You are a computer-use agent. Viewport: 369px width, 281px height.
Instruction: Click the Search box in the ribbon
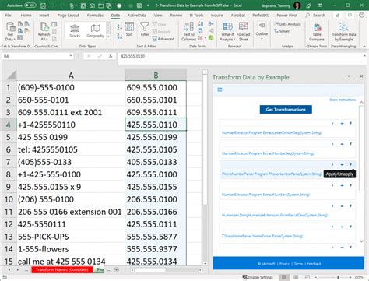pyautogui.click(x=315, y=16)
